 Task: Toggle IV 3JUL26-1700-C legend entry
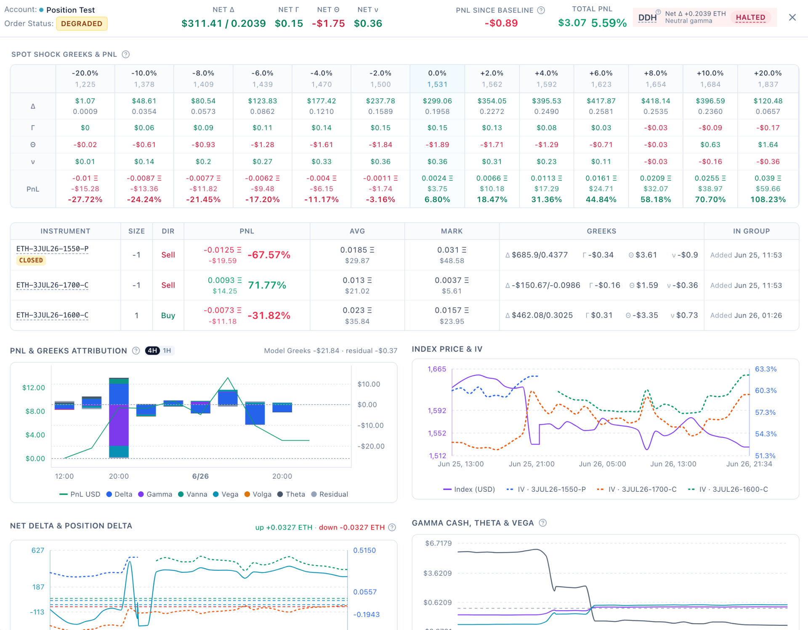pos(637,489)
